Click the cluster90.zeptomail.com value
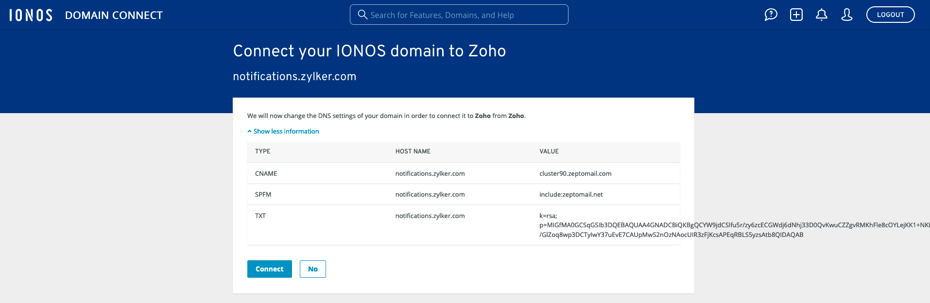Image resolution: width=930 pixels, height=303 pixels. click(x=575, y=173)
